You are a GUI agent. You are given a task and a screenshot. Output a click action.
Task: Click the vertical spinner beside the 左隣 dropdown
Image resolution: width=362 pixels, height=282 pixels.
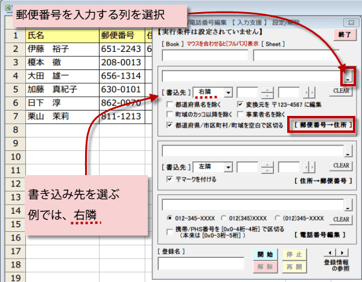267,167
